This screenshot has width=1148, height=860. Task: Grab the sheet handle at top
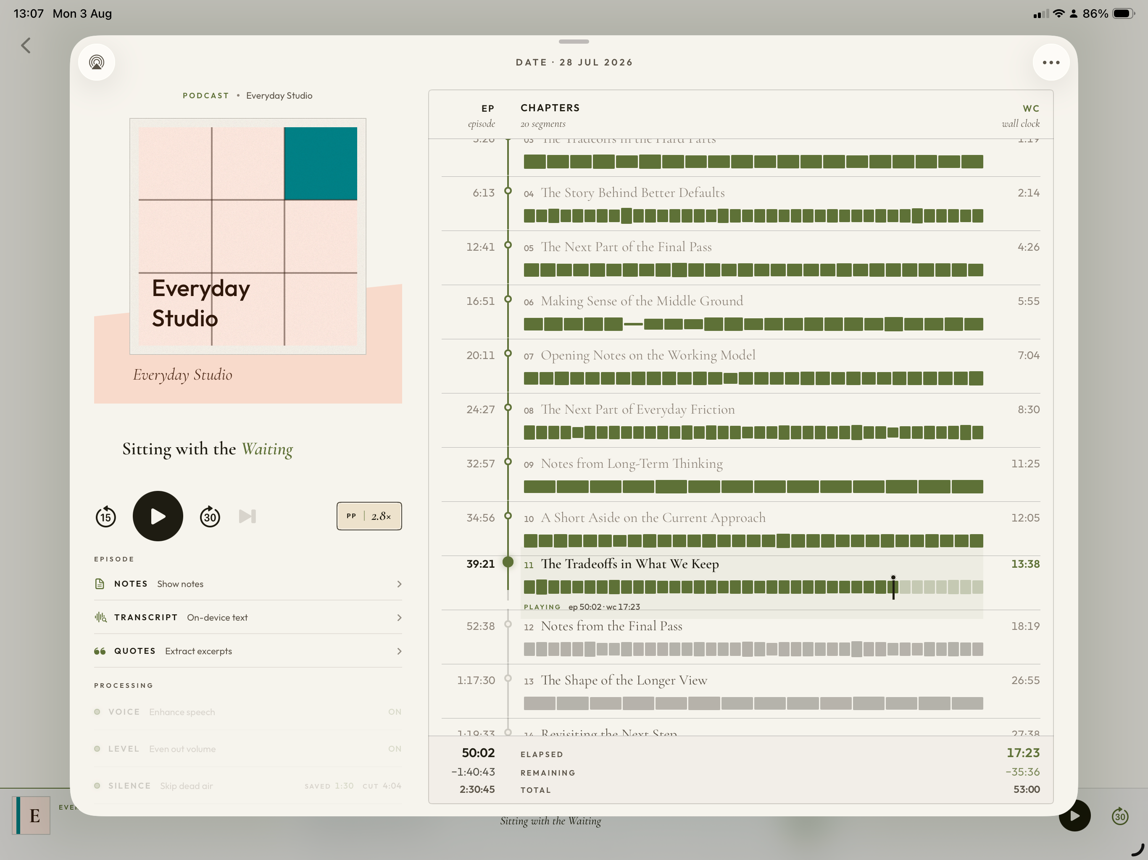coord(574,42)
